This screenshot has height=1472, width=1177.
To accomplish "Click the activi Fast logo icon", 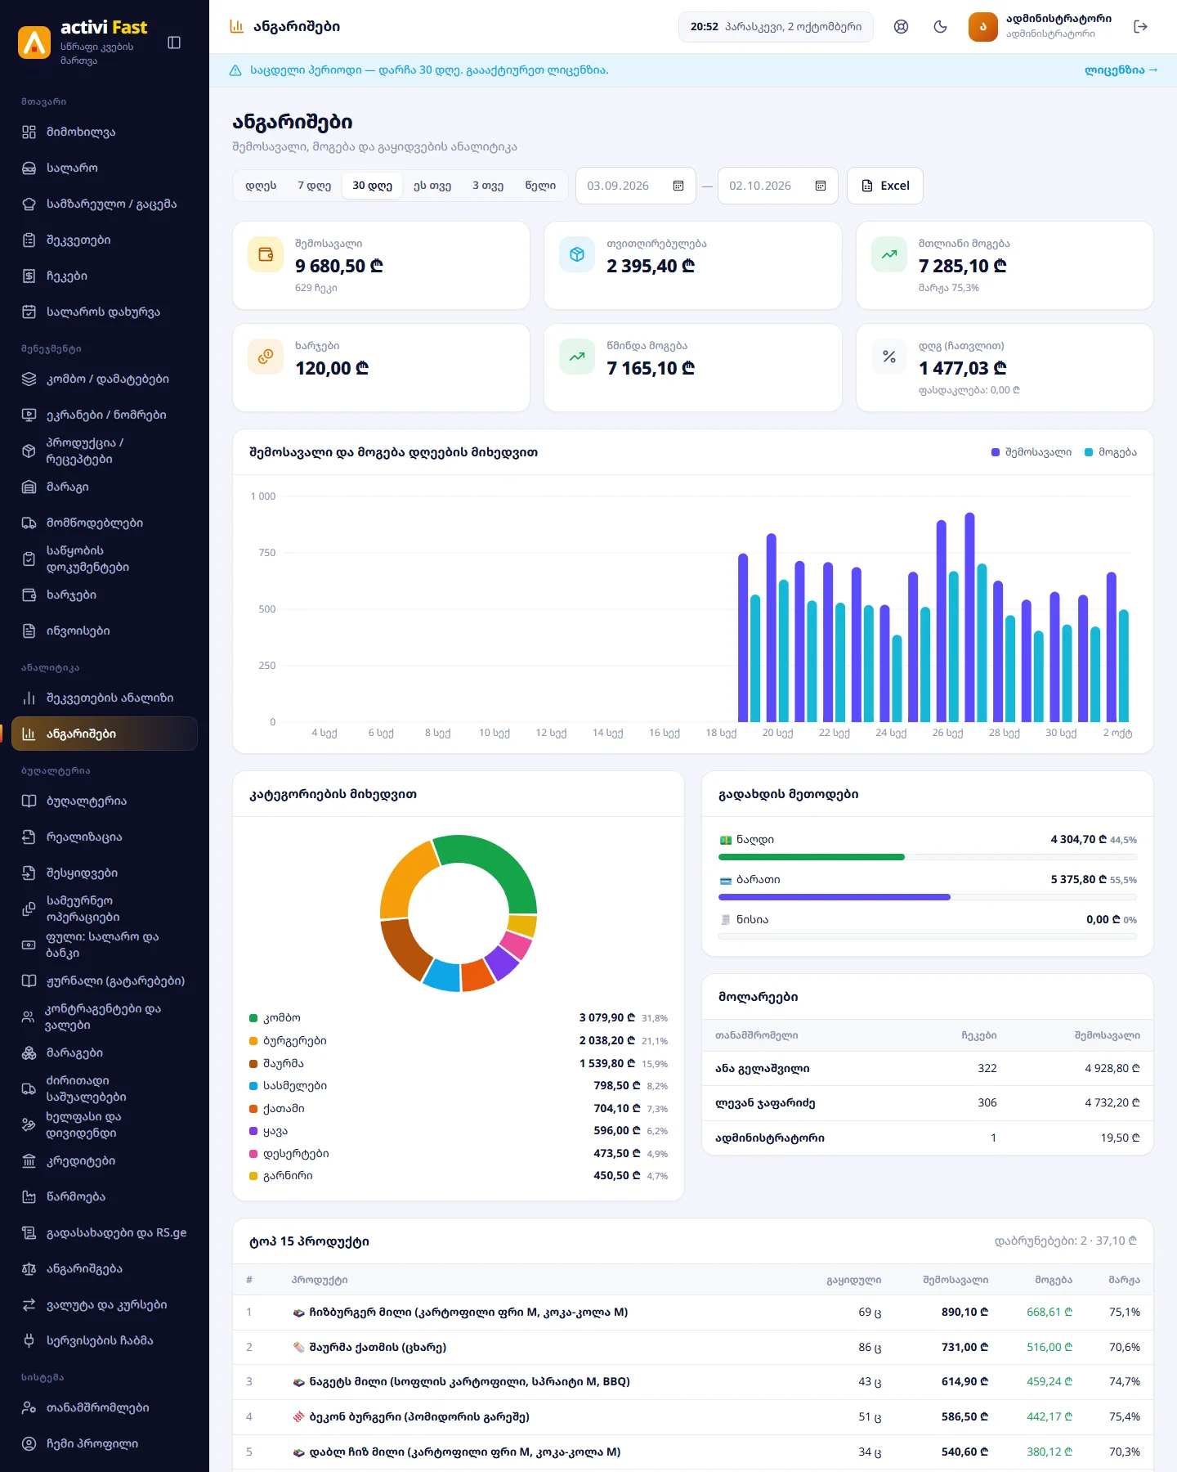I will pos(34,43).
